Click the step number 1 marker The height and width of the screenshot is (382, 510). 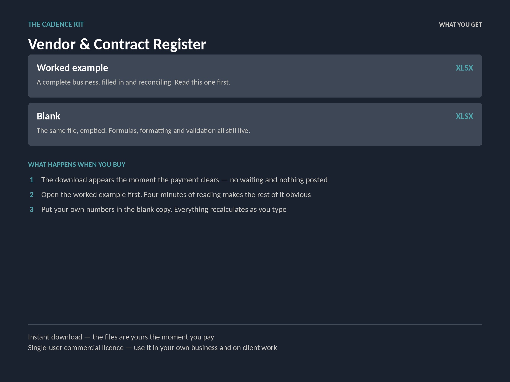(x=32, y=180)
